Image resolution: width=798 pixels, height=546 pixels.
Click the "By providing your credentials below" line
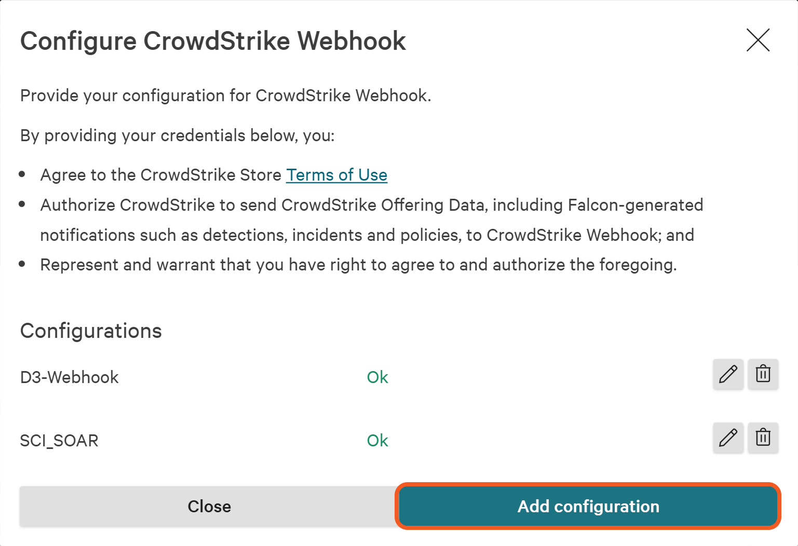pos(177,135)
